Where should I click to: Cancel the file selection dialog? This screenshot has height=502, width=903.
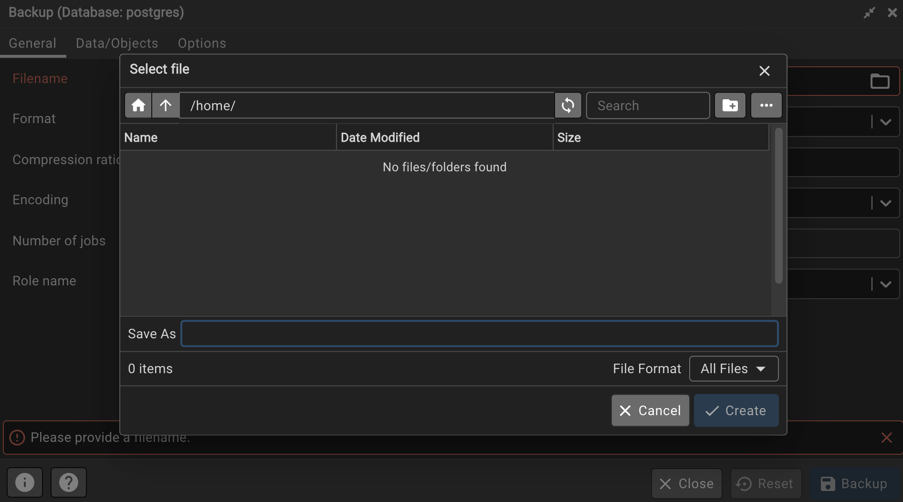pyautogui.click(x=650, y=410)
